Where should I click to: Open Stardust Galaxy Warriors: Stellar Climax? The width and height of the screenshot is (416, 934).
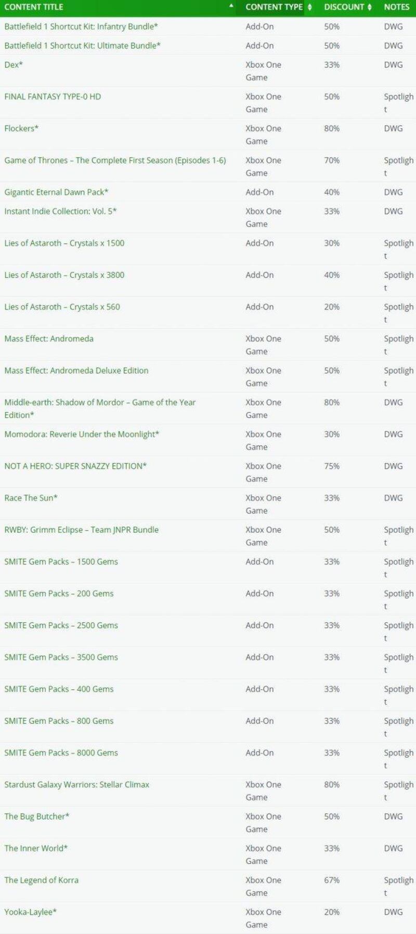click(x=76, y=785)
